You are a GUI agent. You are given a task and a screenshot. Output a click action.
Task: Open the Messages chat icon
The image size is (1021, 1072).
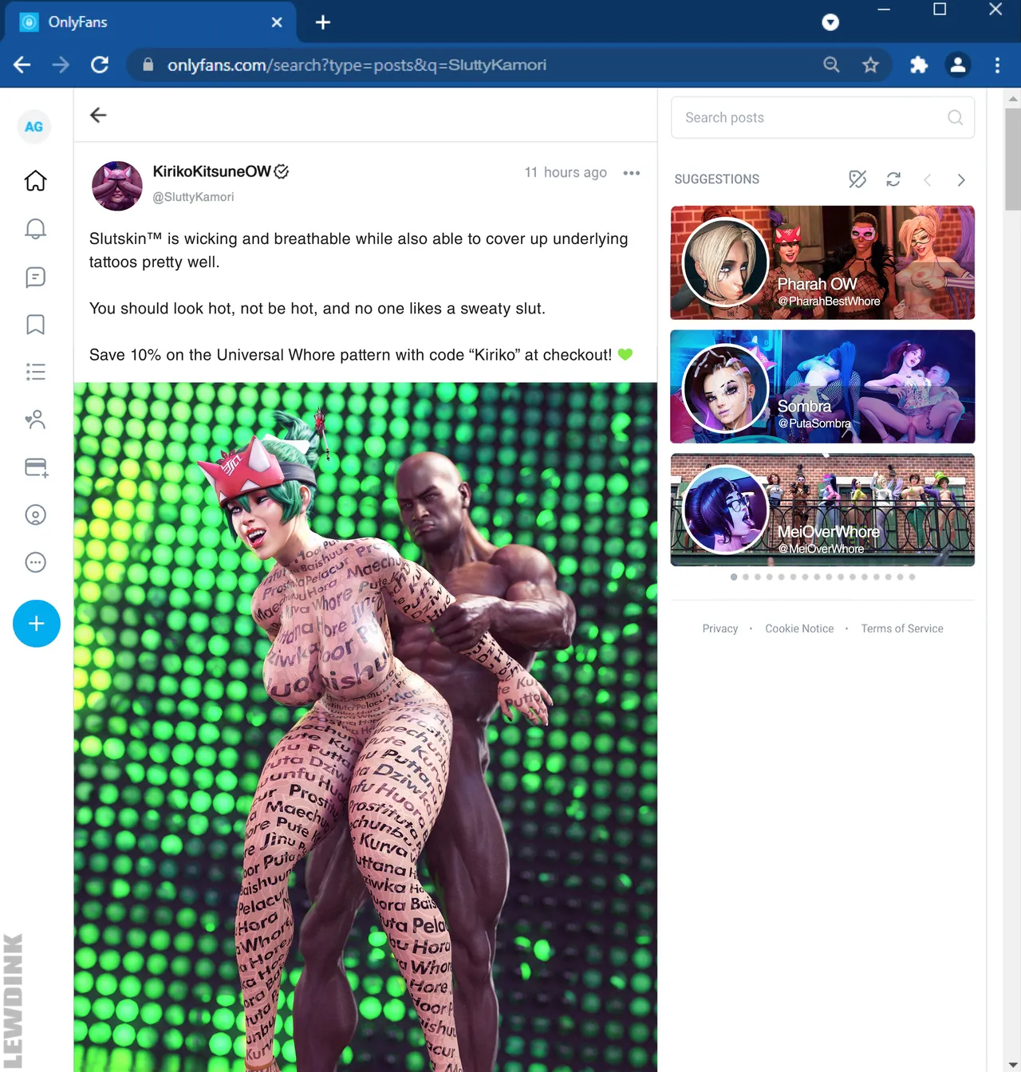pos(35,277)
